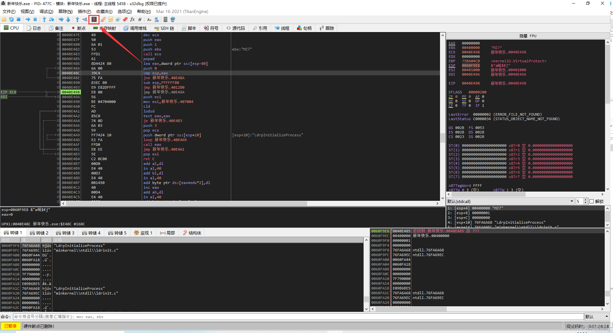Open the 调试(D) menu
Image resolution: width=613 pixels, height=333 pixels.
click(x=46, y=11)
